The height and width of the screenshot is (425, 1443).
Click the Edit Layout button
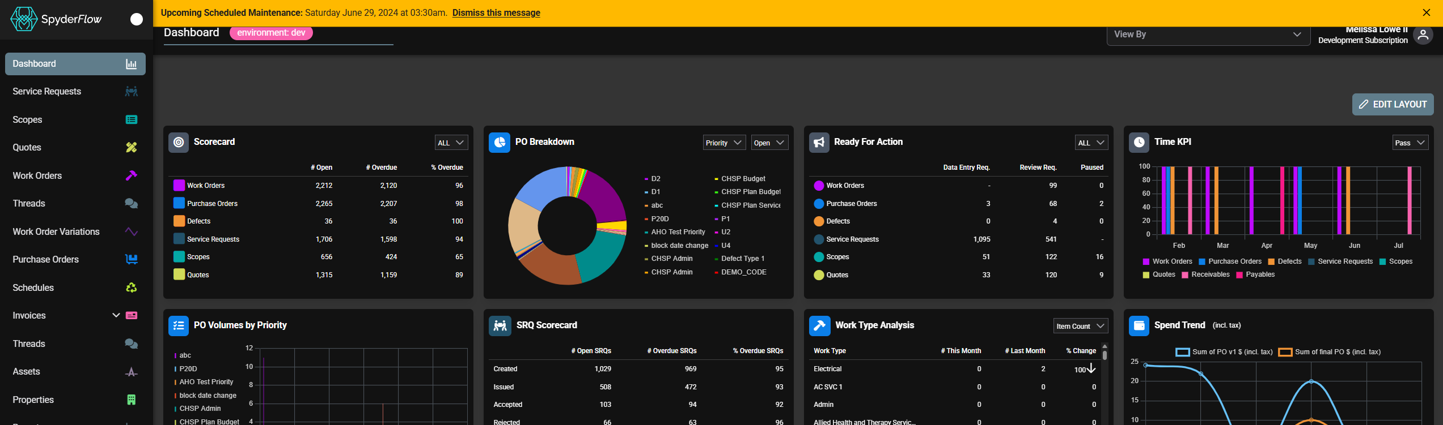tap(1393, 104)
